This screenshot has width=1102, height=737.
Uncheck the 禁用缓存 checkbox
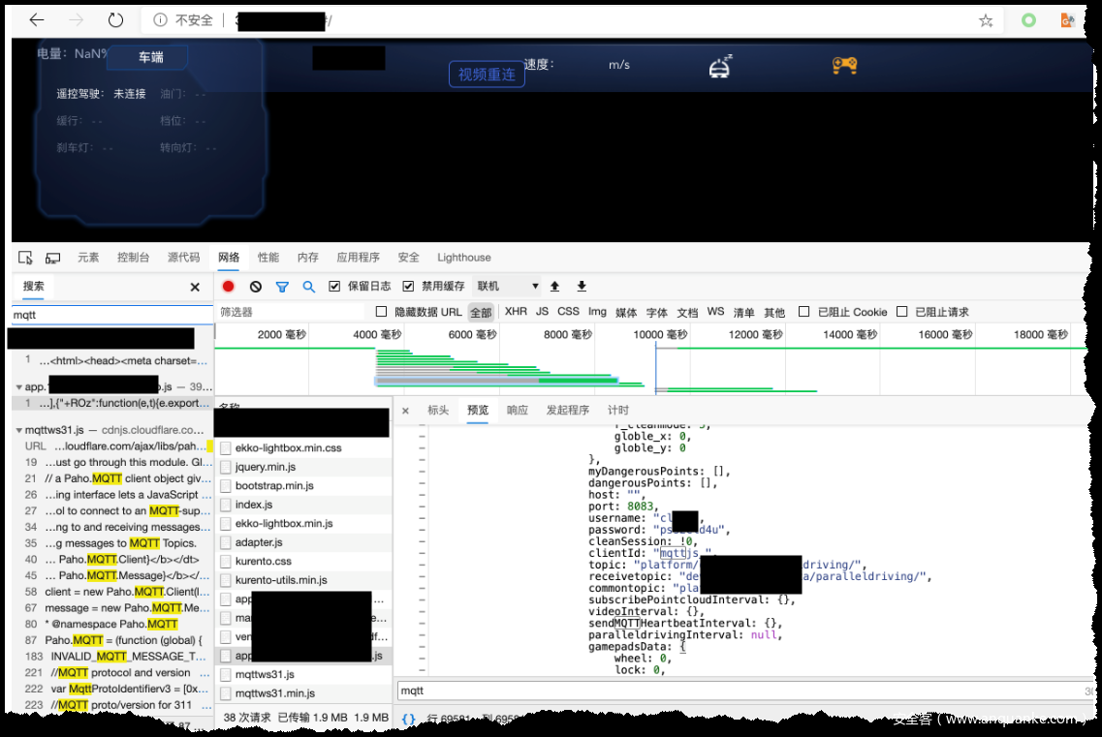(408, 287)
